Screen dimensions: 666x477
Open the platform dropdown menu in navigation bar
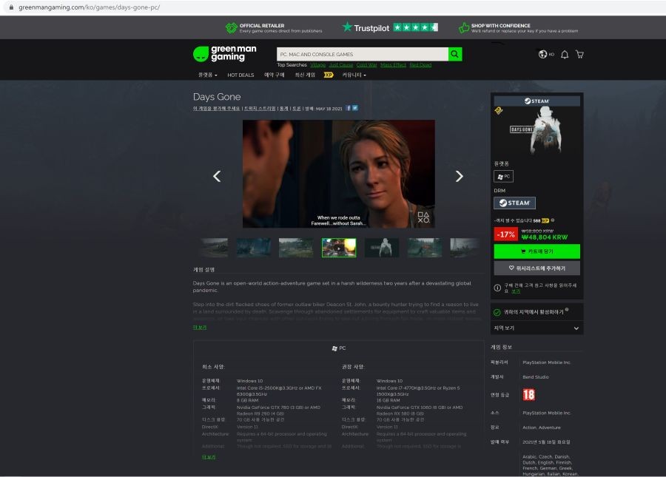tap(208, 75)
